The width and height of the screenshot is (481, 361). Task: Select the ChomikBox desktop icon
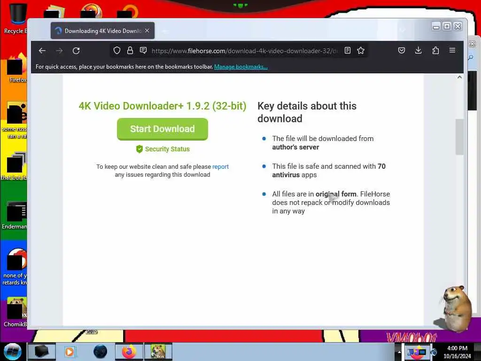pos(16,312)
